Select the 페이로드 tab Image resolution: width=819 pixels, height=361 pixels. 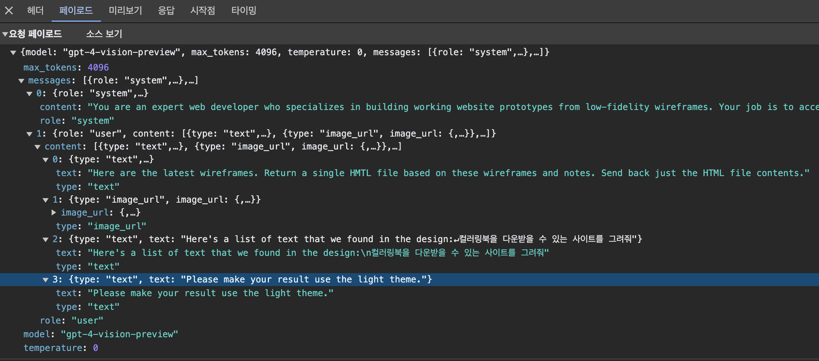click(x=76, y=10)
